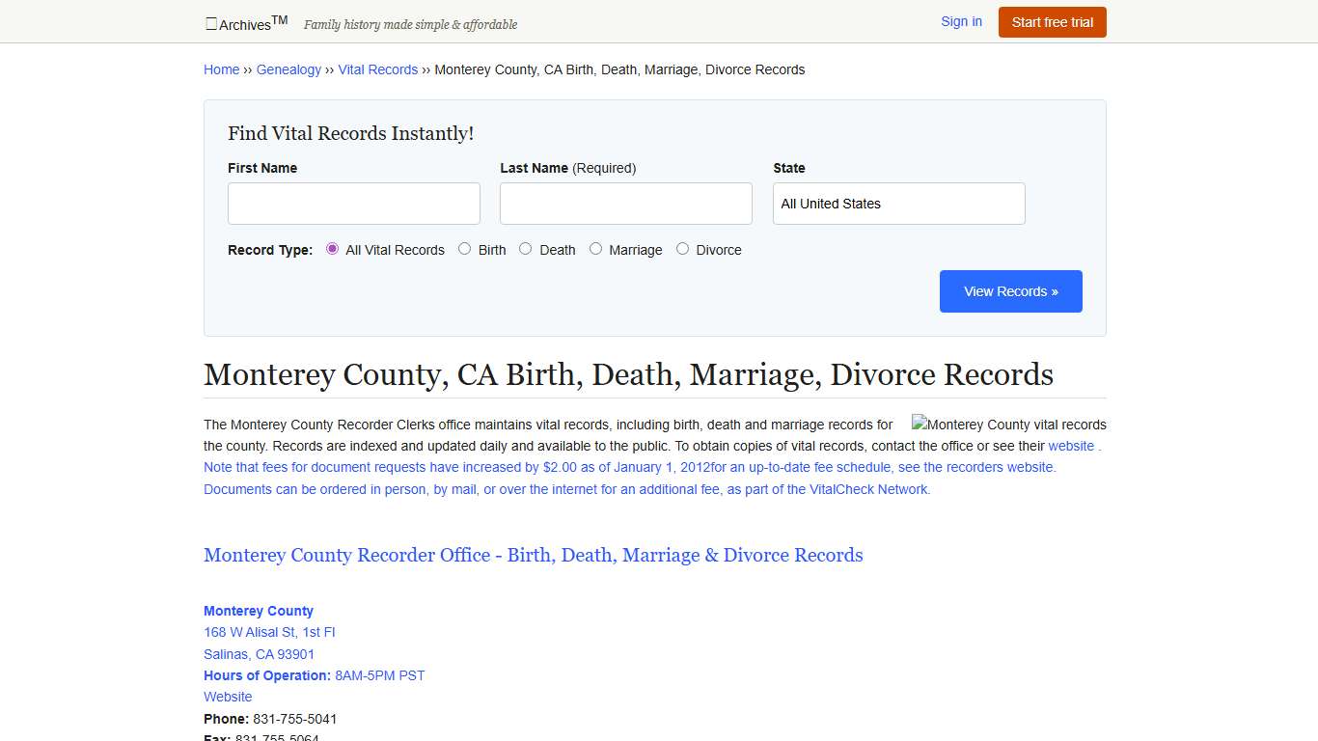Select the Birth record type
This screenshot has width=1318, height=741.
point(464,248)
